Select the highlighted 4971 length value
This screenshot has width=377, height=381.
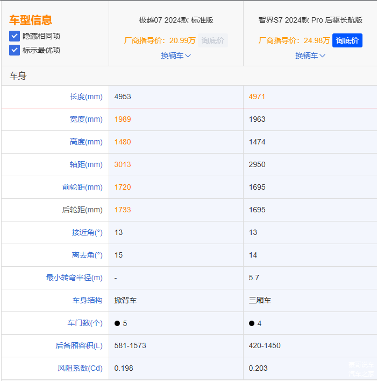click(x=257, y=96)
